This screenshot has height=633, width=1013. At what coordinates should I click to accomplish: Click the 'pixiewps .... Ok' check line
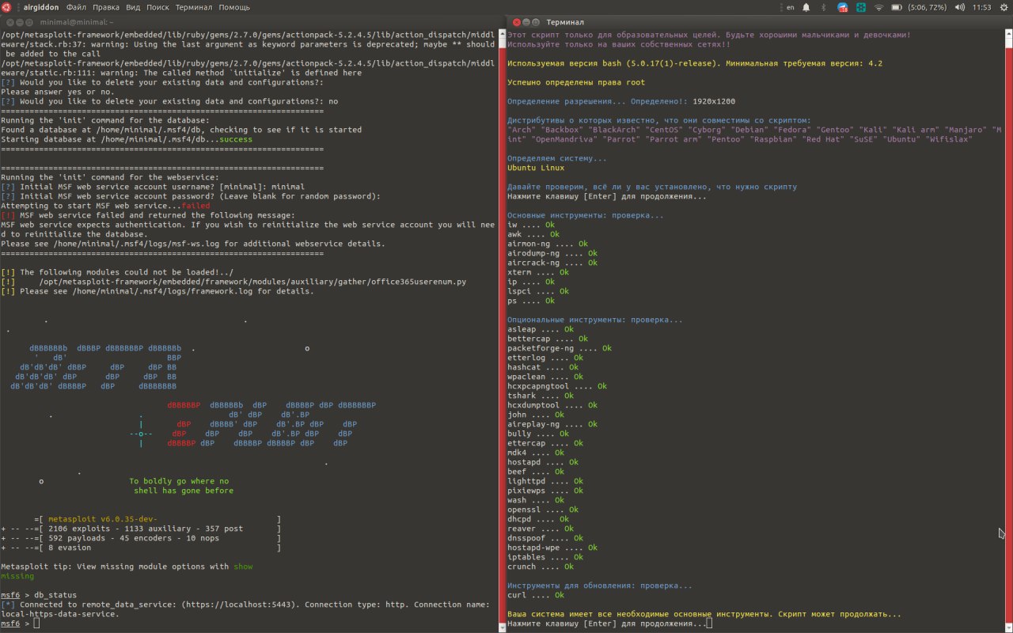(x=545, y=491)
